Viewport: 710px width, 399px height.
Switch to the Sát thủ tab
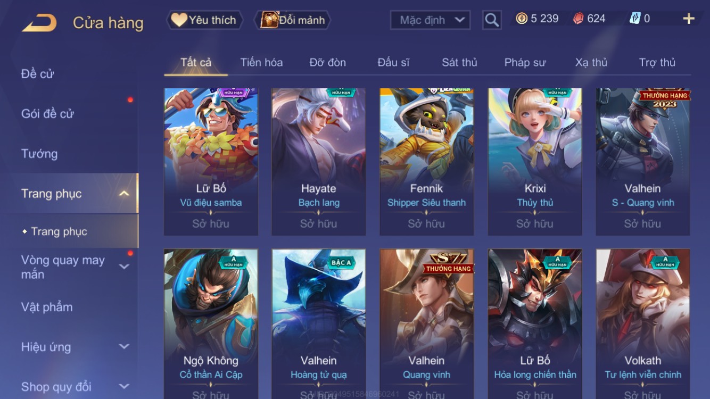459,62
